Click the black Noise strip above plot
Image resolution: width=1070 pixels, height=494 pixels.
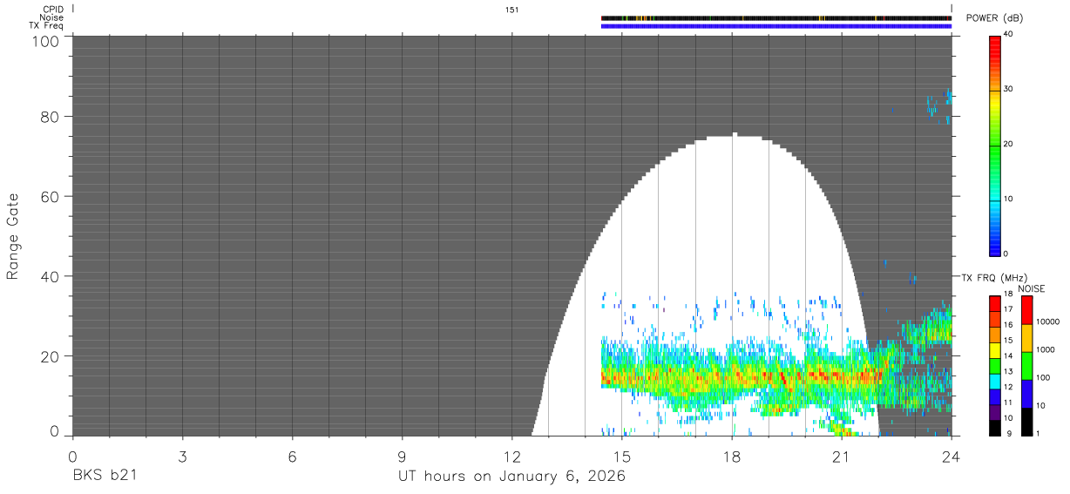(776, 17)
